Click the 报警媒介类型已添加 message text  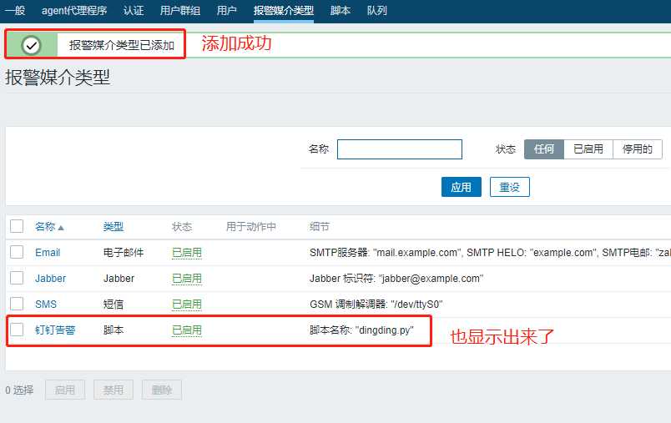[122, 45]
